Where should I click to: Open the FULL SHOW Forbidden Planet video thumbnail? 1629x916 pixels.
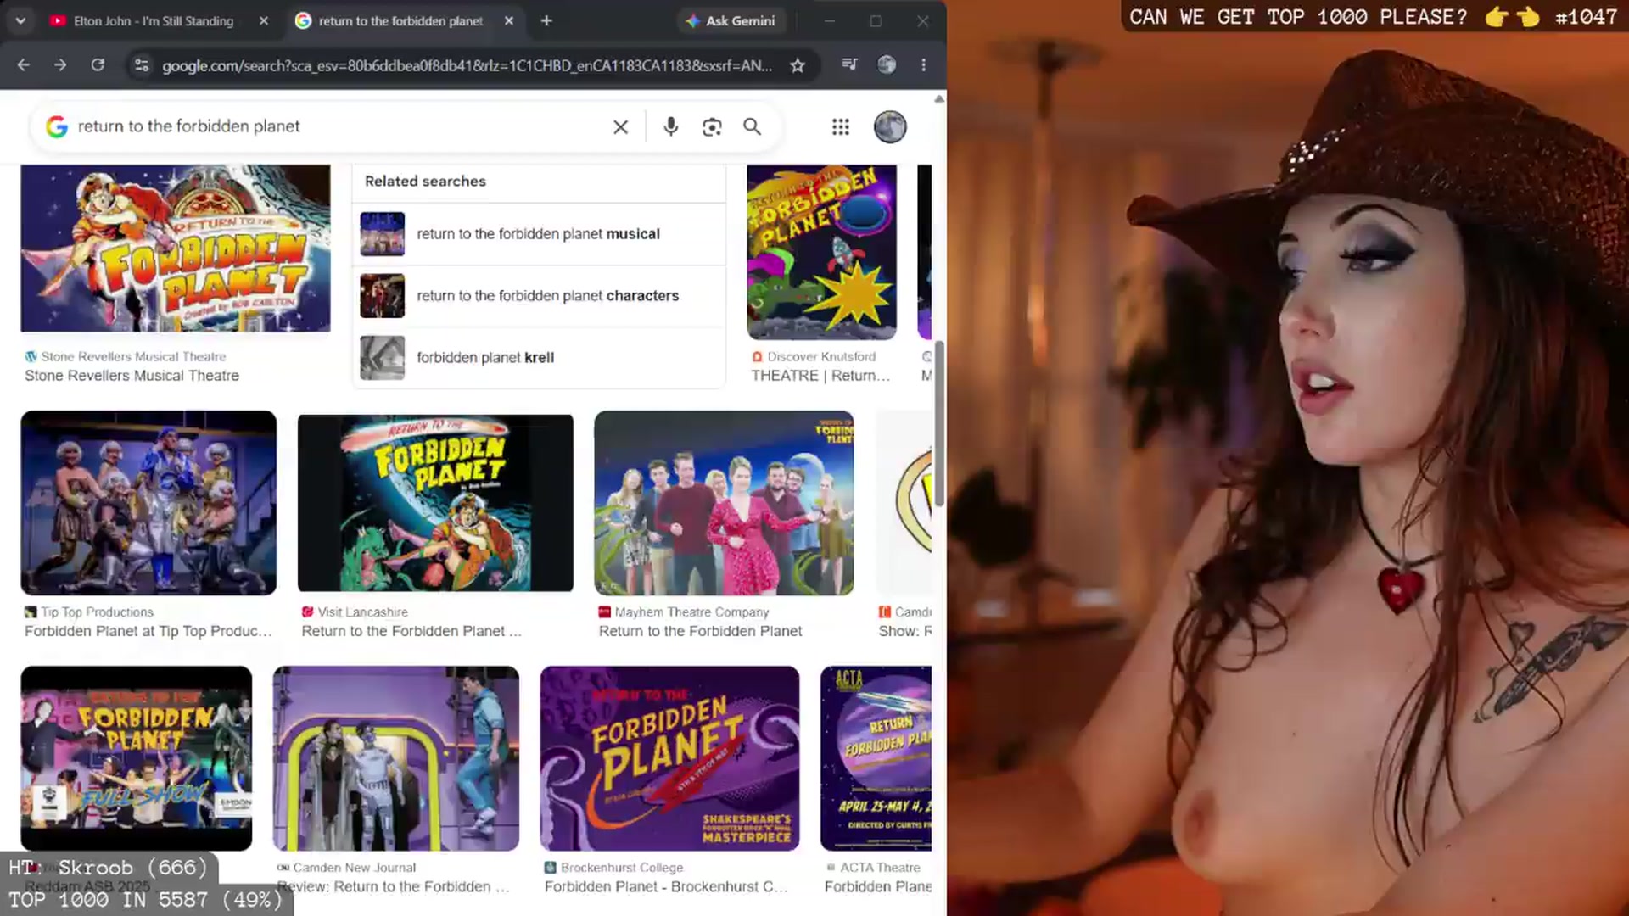(137, 758)
